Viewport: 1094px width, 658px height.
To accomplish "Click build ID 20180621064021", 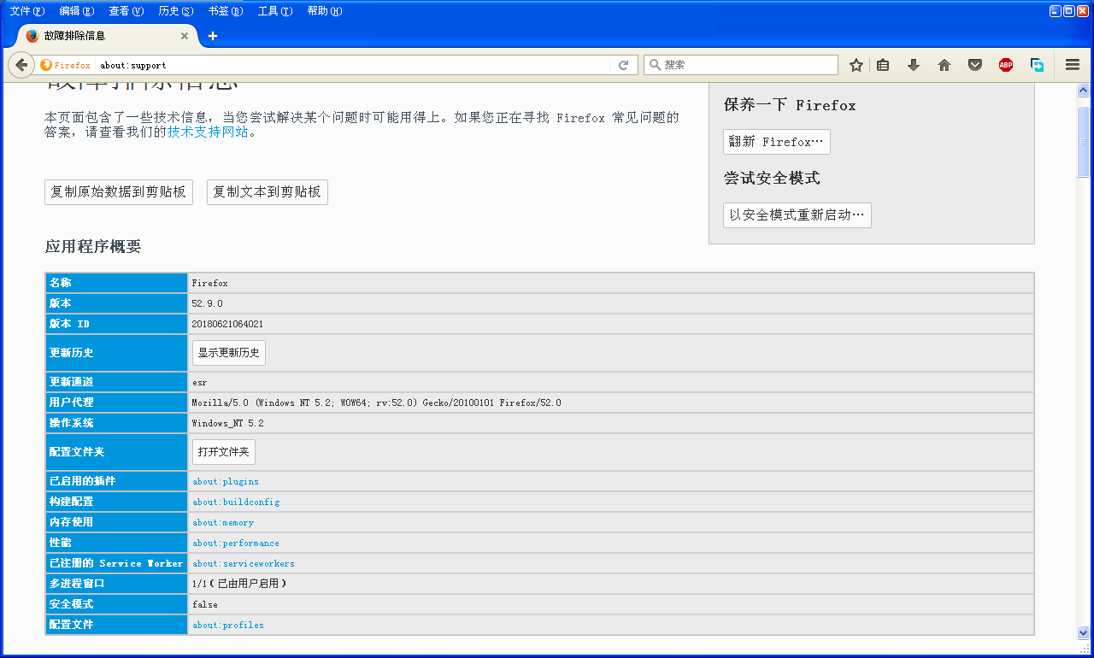I will tap(227, 325).
